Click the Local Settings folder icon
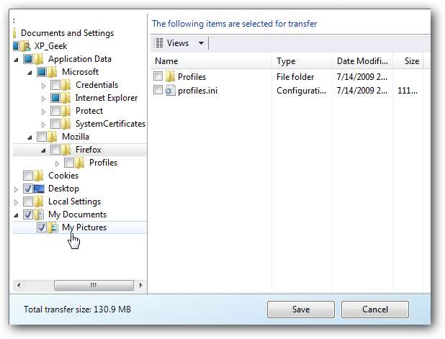The image size is (445, 339). pos(39,202)
